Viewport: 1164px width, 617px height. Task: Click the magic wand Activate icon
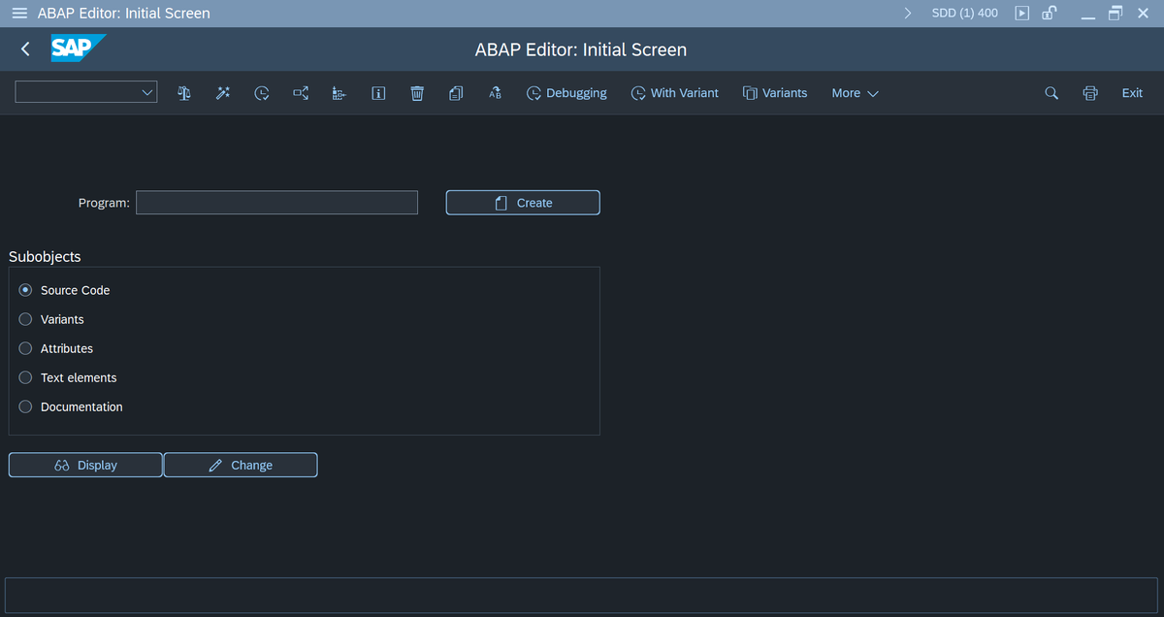tap(223, 93)
